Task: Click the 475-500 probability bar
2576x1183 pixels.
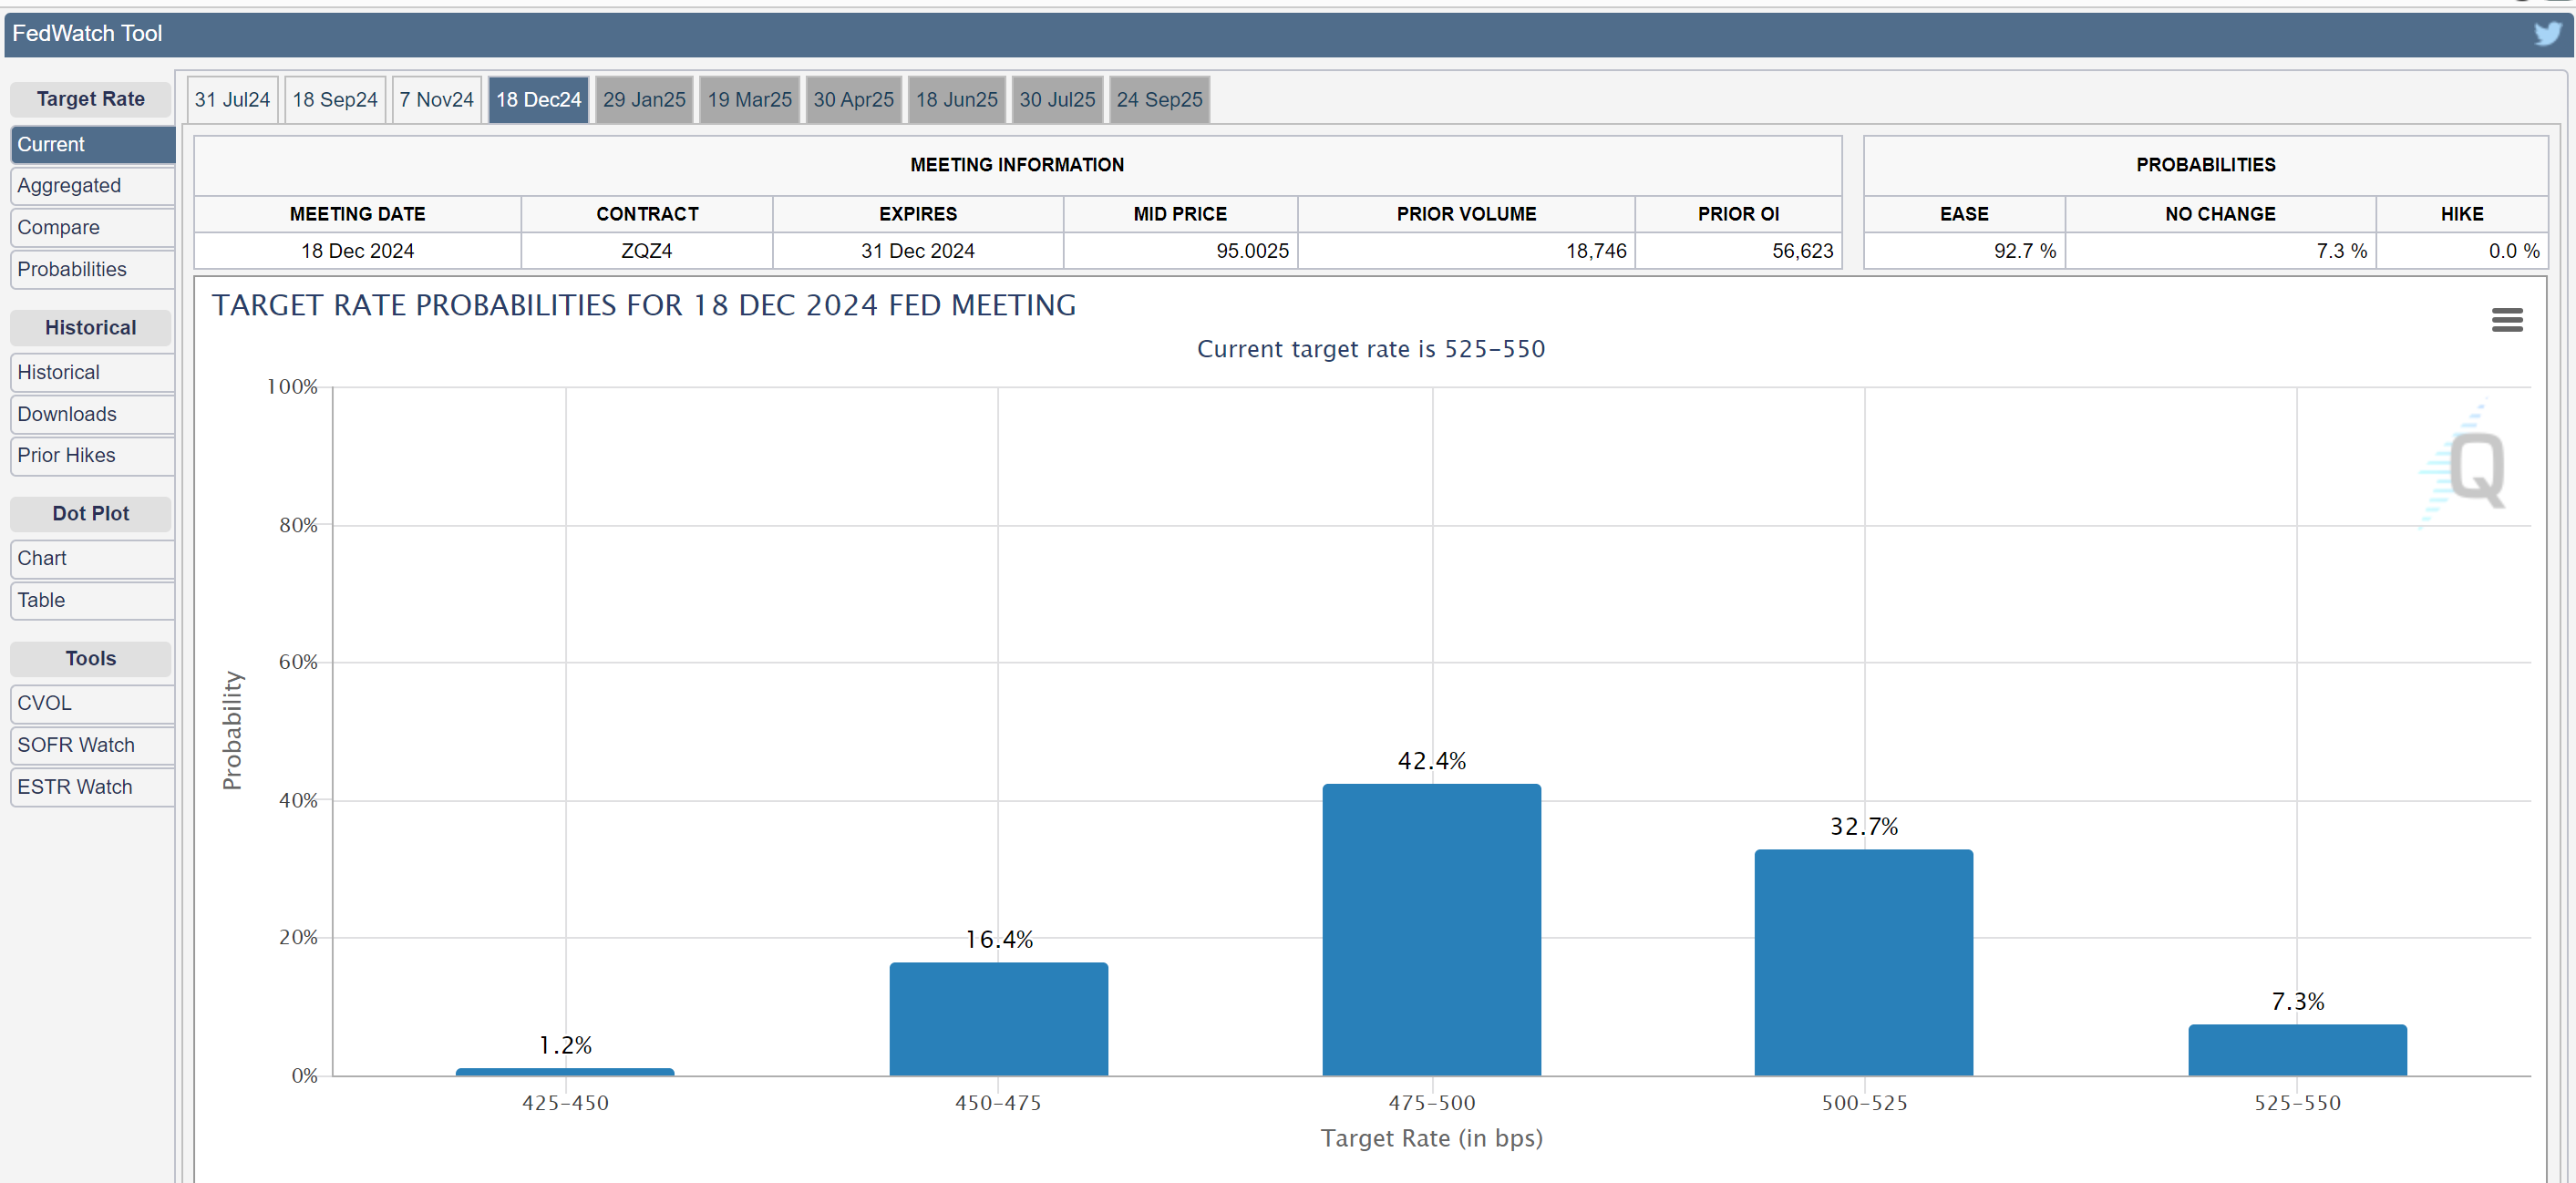Action: pos(1431,930)
